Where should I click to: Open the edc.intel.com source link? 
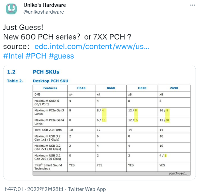point(92,46)
